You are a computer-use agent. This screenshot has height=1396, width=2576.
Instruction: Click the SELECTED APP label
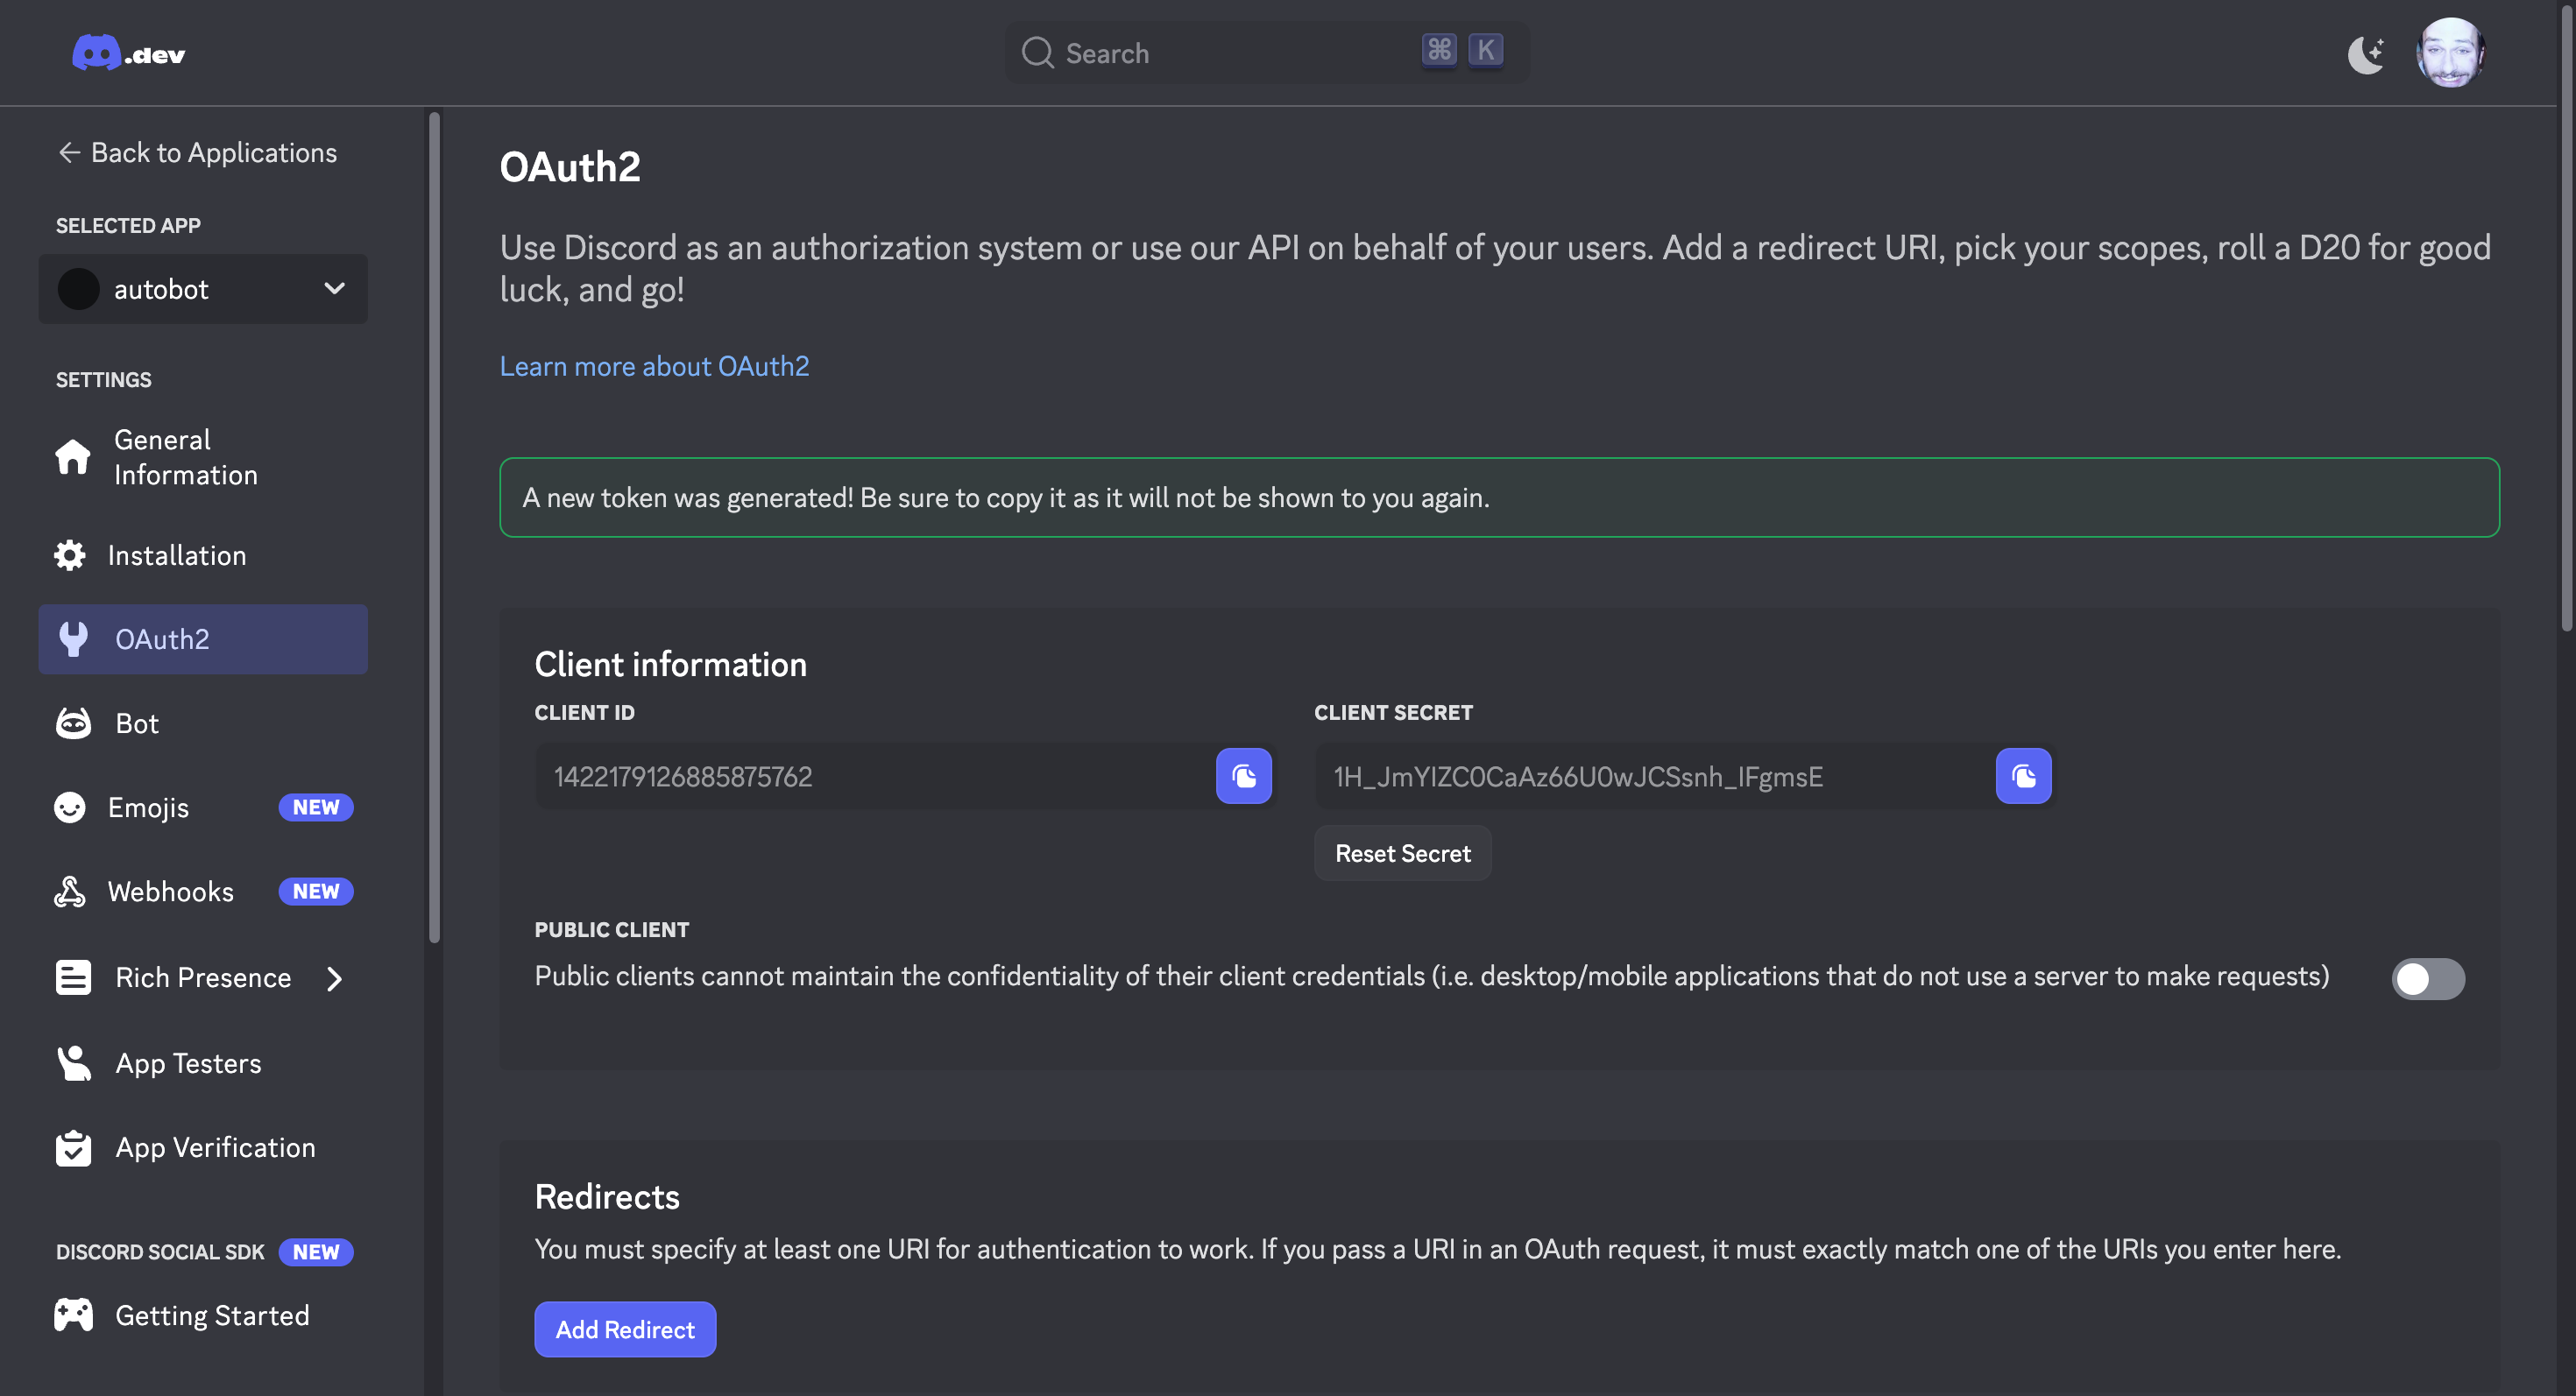(x=128, y=225)
